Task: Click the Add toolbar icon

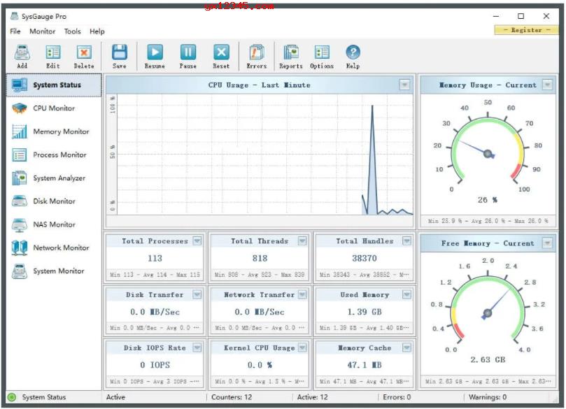Action: point(22,52)
